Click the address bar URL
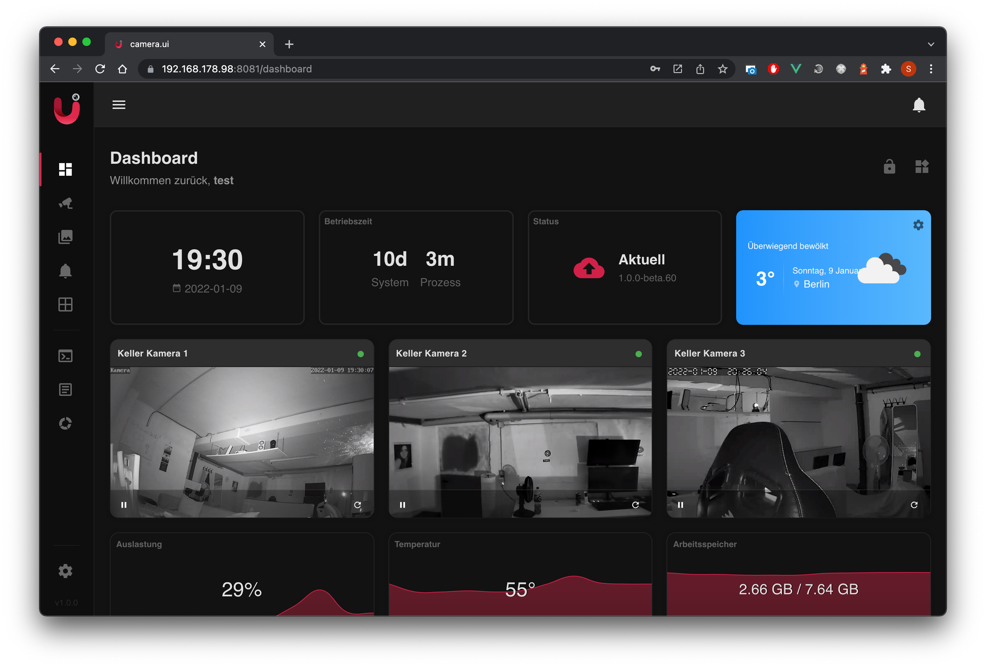This screenshot has width=986, height=668. (237, 69)
